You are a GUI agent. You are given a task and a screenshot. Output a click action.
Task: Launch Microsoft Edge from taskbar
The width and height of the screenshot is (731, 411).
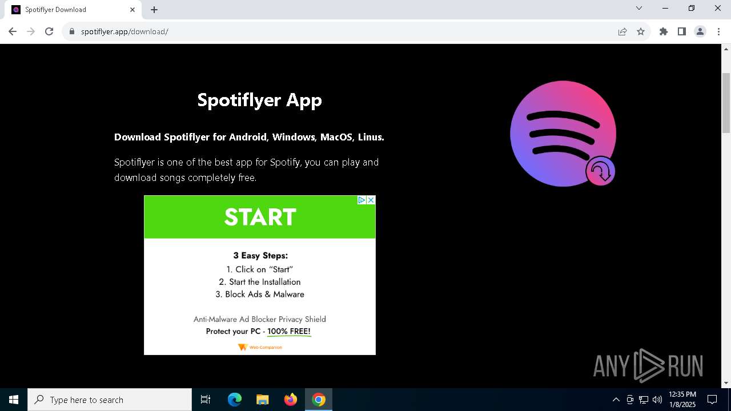point(235,400)
